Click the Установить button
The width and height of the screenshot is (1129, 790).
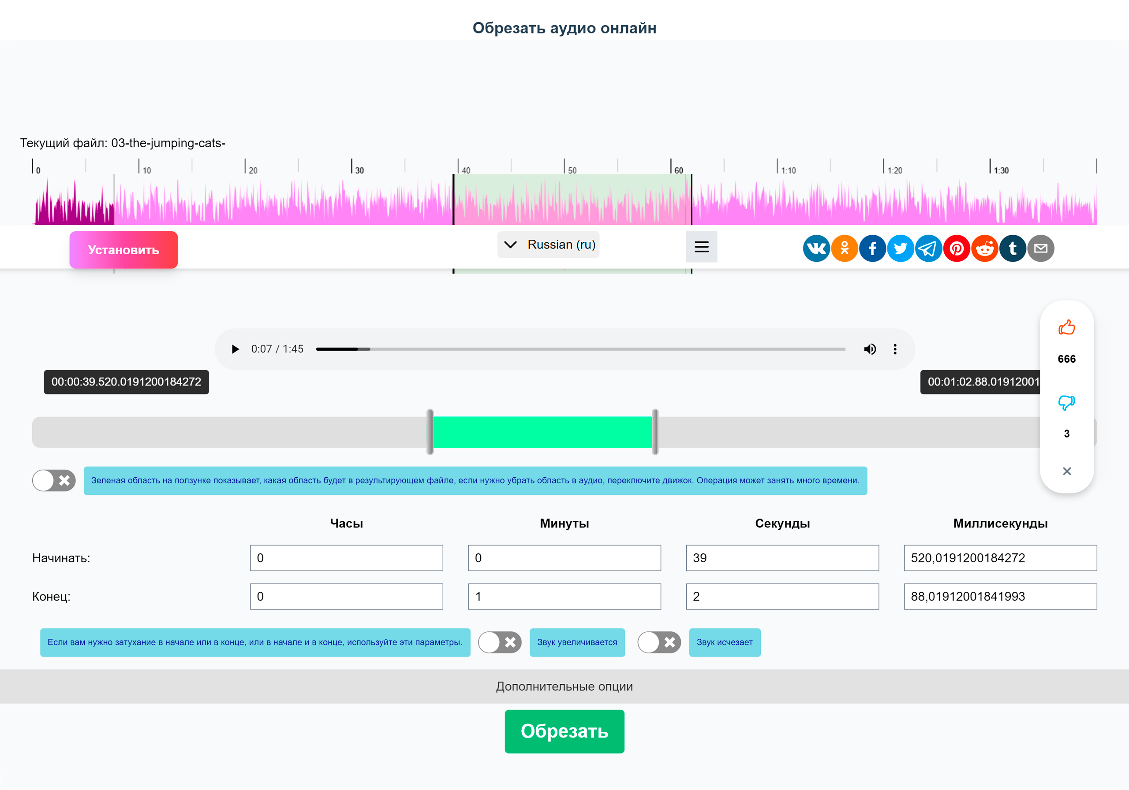click(123, 250)
